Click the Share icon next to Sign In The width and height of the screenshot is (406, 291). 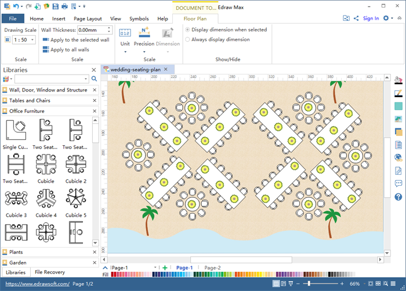356,19
